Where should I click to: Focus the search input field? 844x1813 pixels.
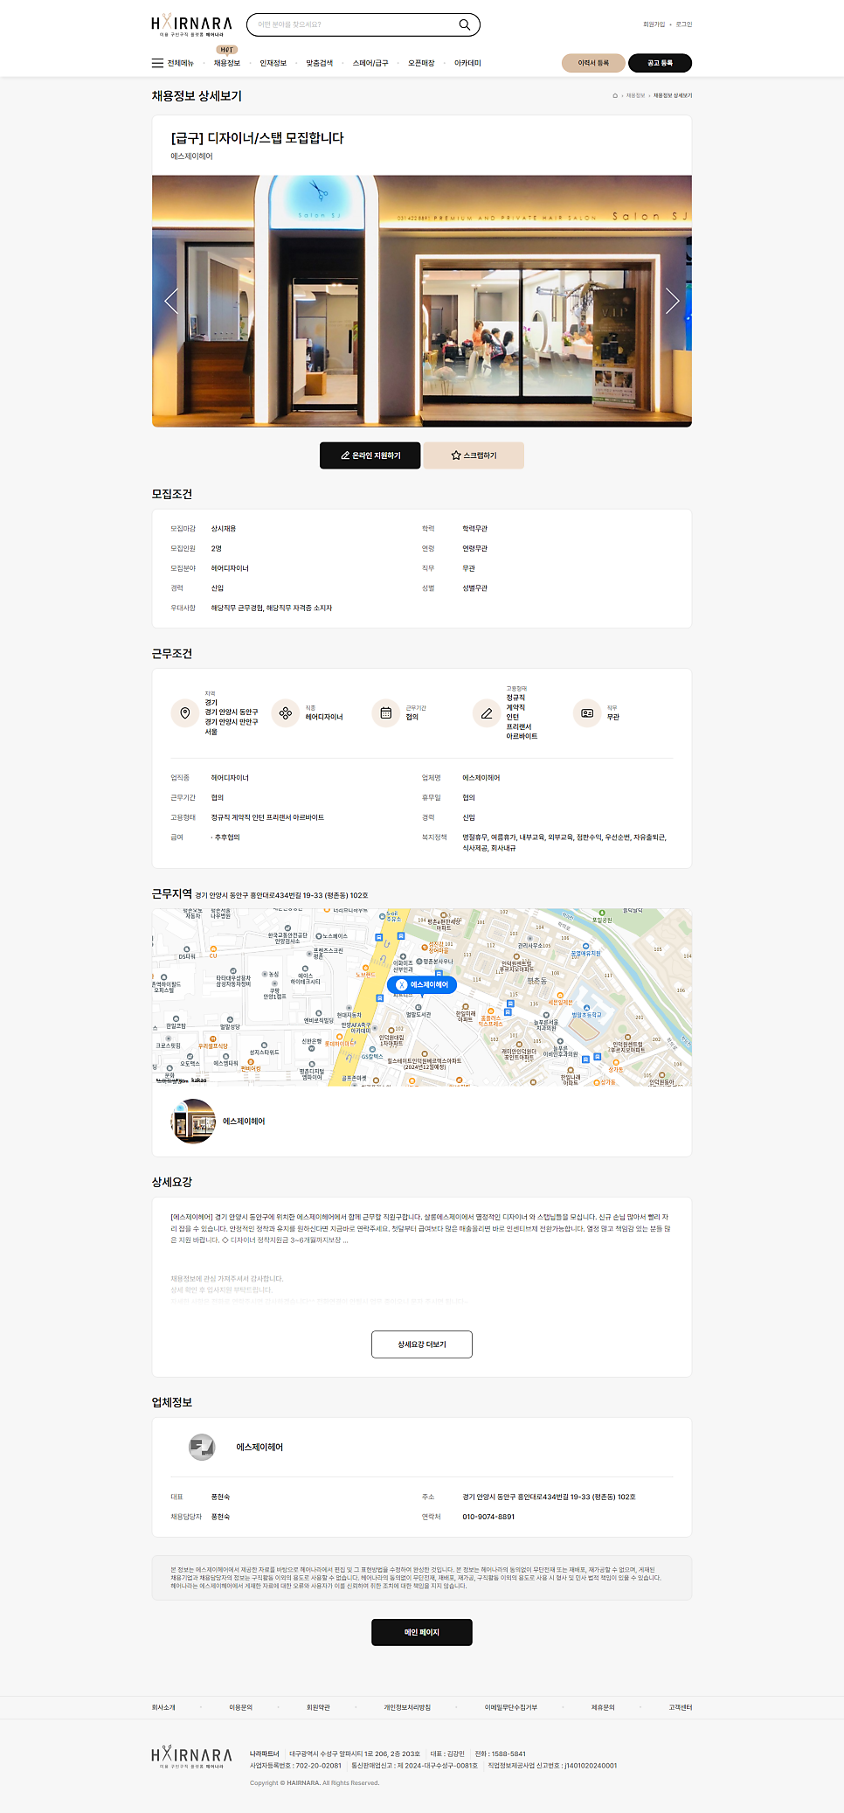point(354,24)
